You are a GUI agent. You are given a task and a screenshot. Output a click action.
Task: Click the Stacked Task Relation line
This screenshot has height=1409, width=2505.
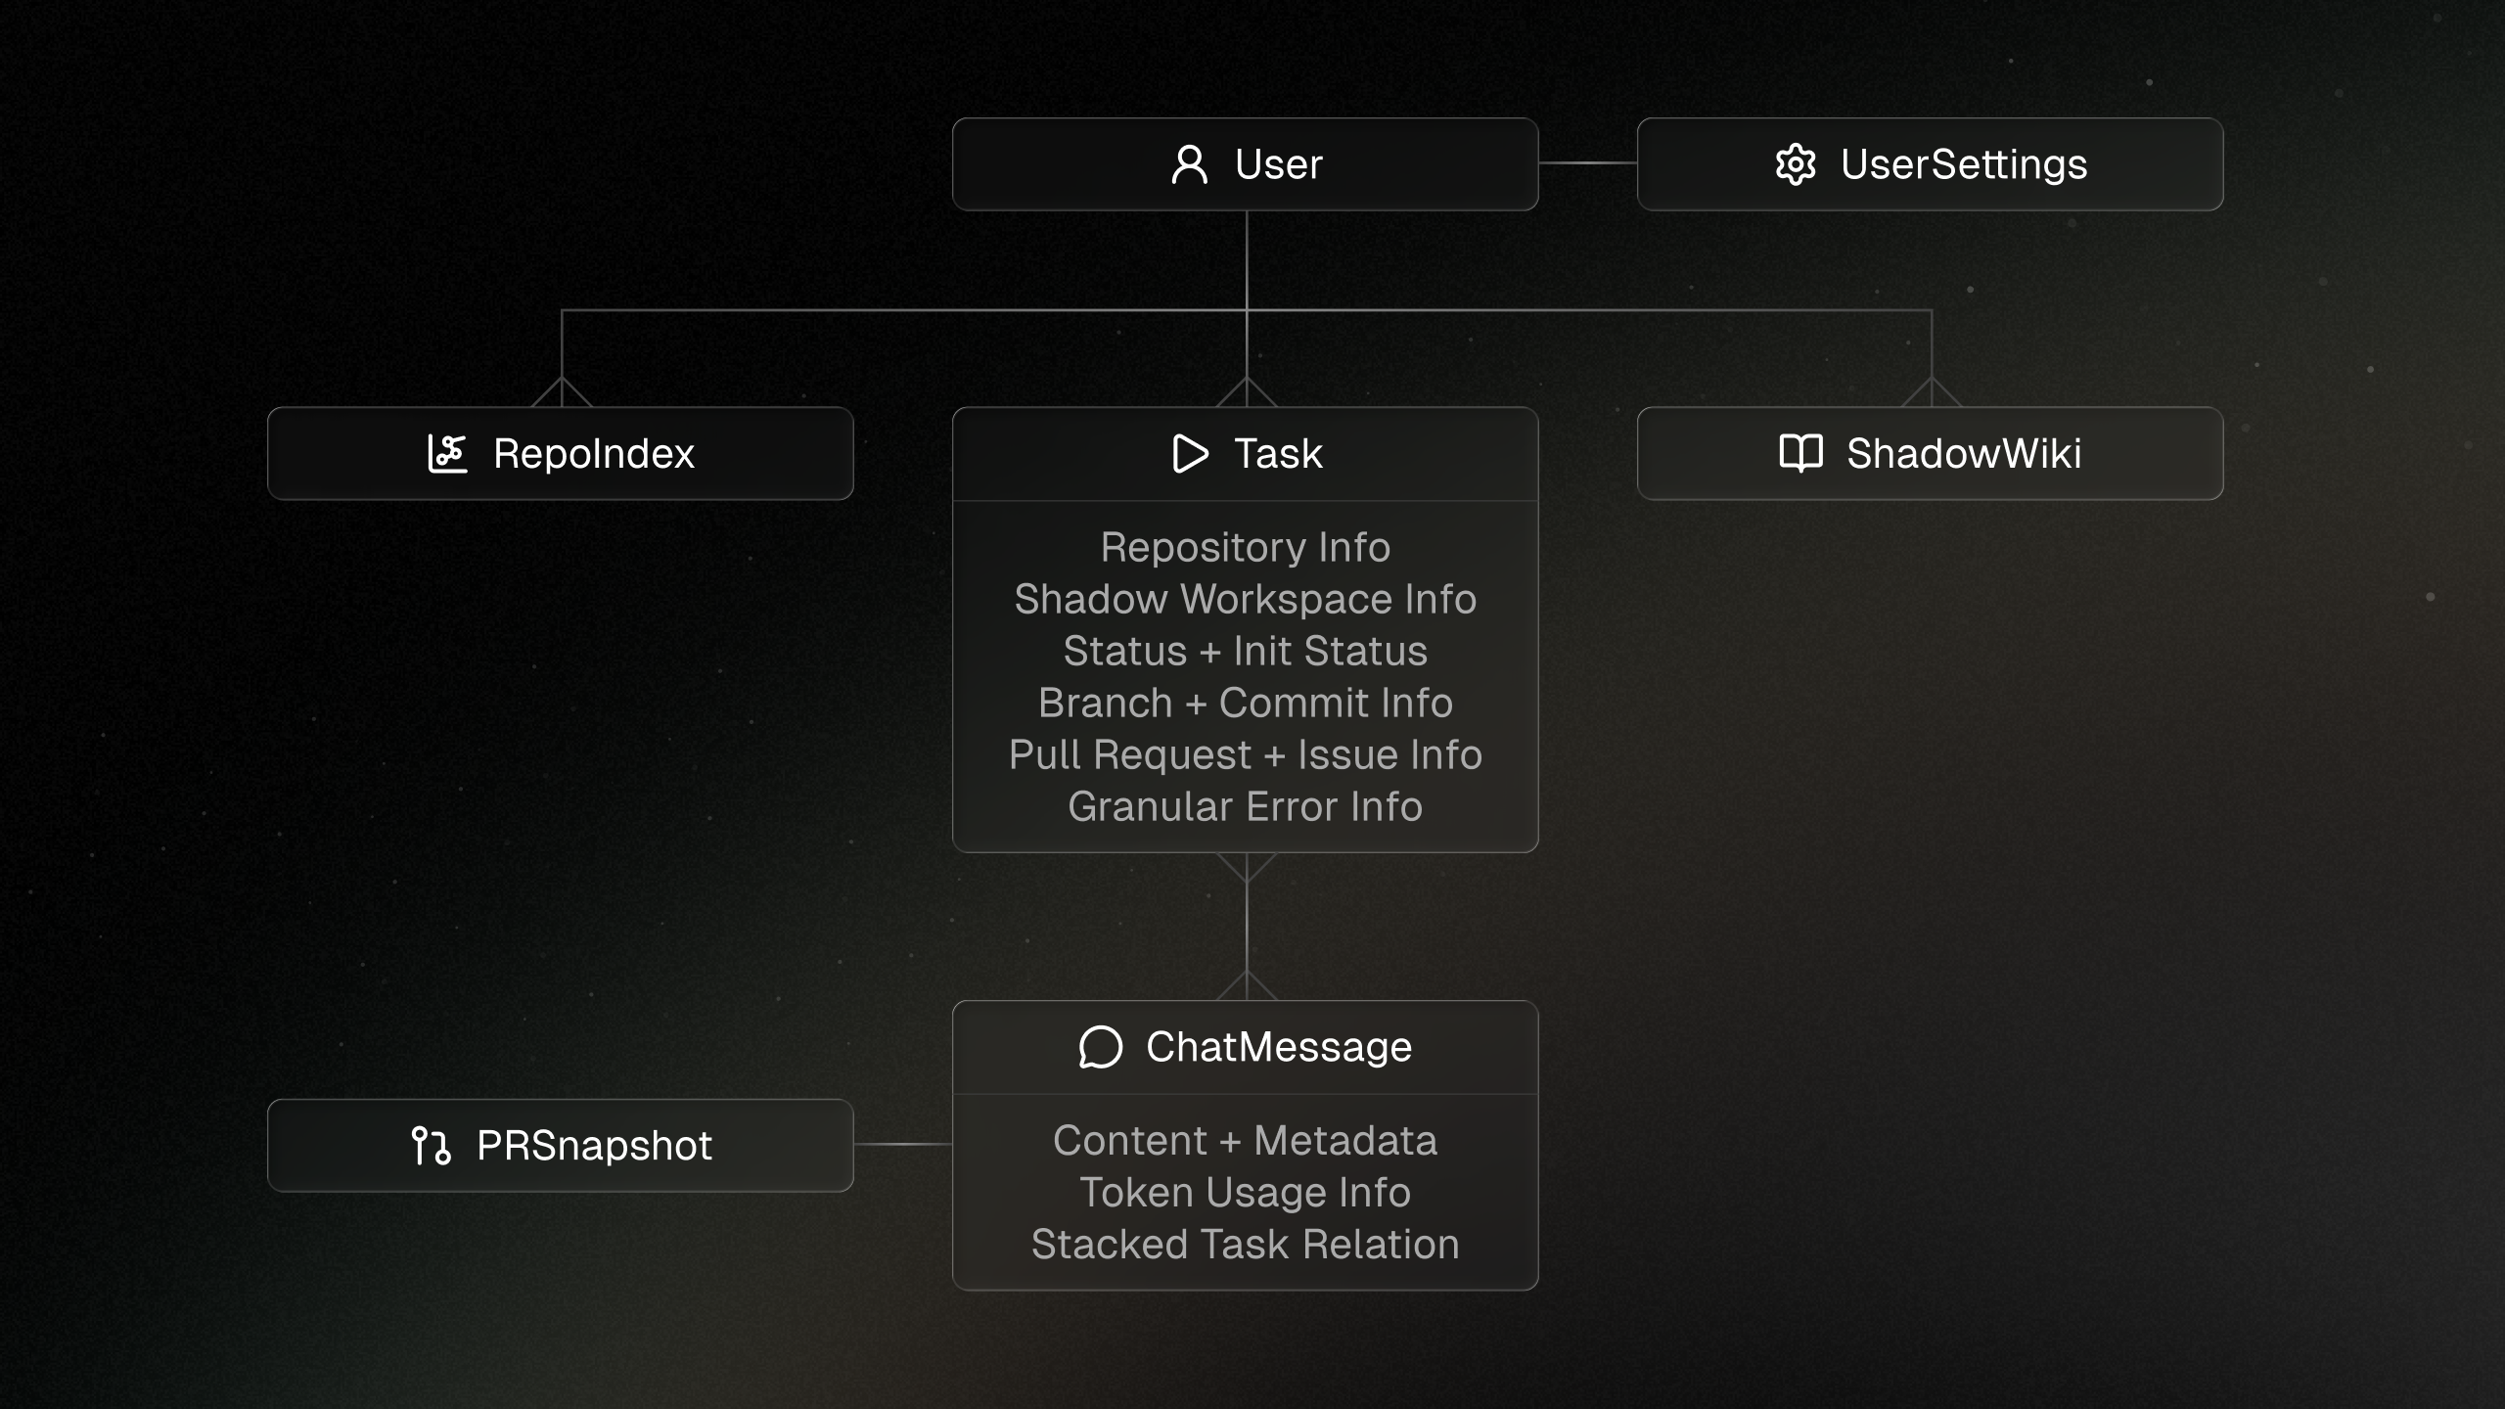pos(1246,1245)
